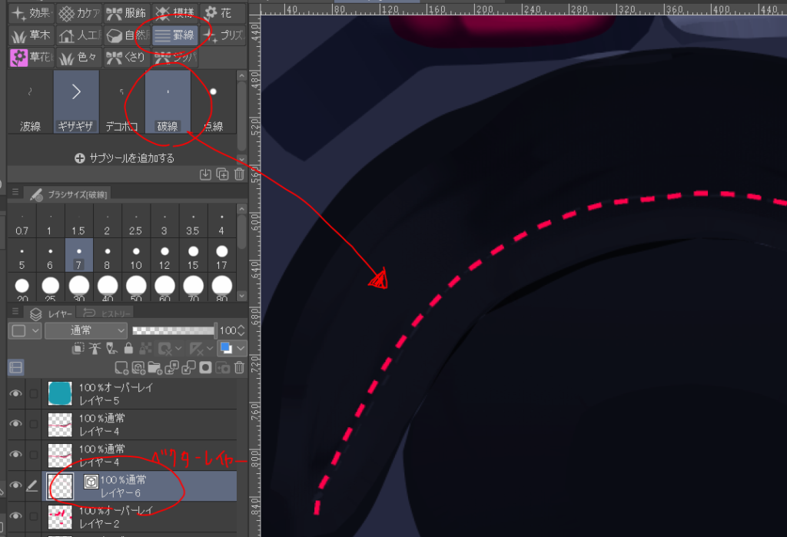Click the new raster layer icon

(121, 368)
